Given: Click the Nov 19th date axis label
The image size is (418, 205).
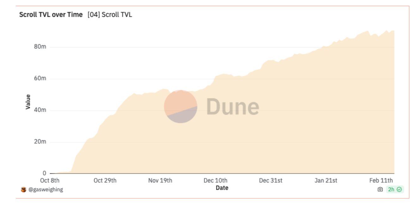Looking at the screenshot, I should [160, 181].
